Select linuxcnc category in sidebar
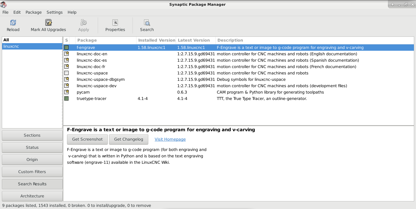This screenshot has width=416, height=209. [x=32, y=46]
